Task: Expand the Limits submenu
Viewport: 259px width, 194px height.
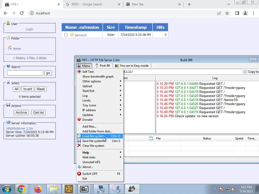Action: (x=100, y=101)
